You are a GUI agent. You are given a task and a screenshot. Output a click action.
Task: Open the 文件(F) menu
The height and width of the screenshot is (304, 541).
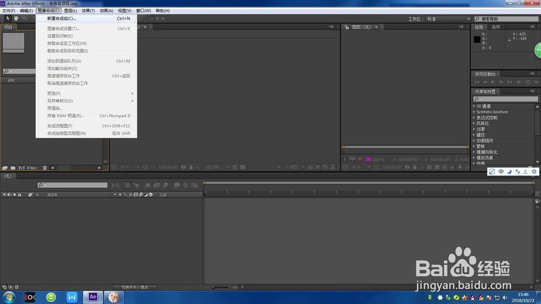pos(9,11)
